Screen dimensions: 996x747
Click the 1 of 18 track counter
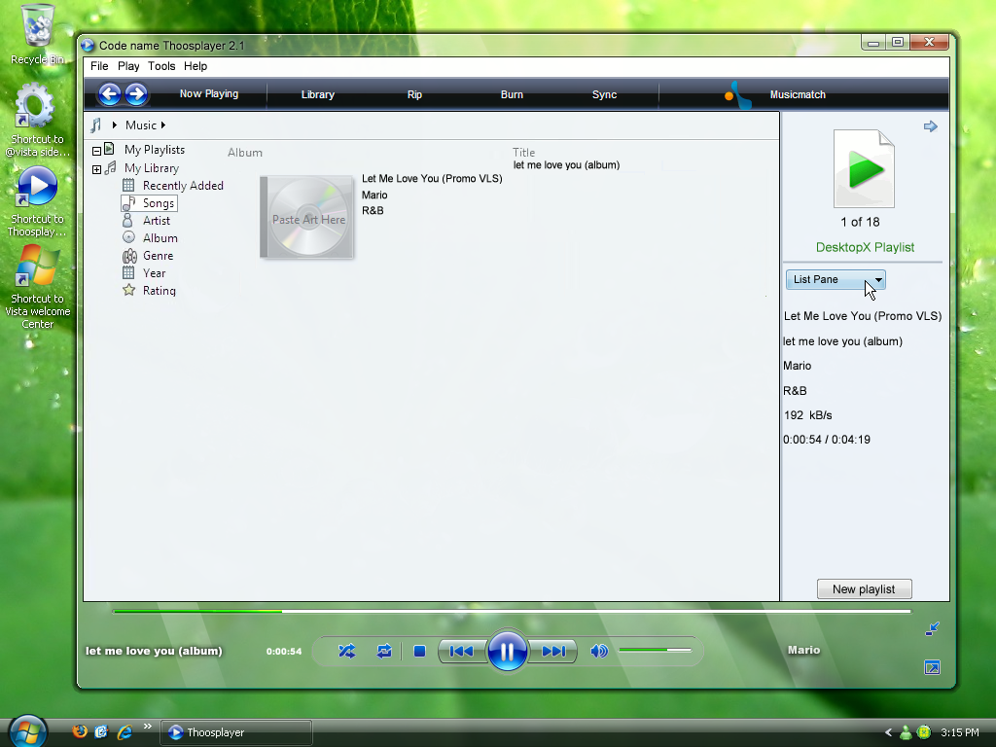pyautogui.click(x=860, y=222)
